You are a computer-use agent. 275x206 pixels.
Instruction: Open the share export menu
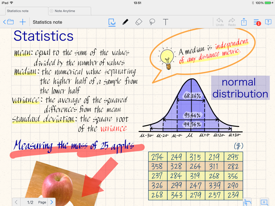(x=244, y=22)
